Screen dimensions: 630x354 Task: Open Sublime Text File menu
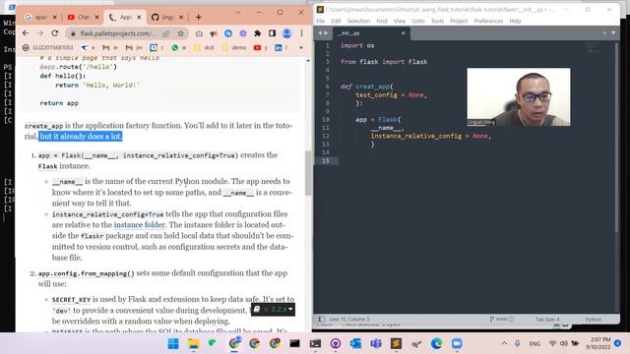321,21
